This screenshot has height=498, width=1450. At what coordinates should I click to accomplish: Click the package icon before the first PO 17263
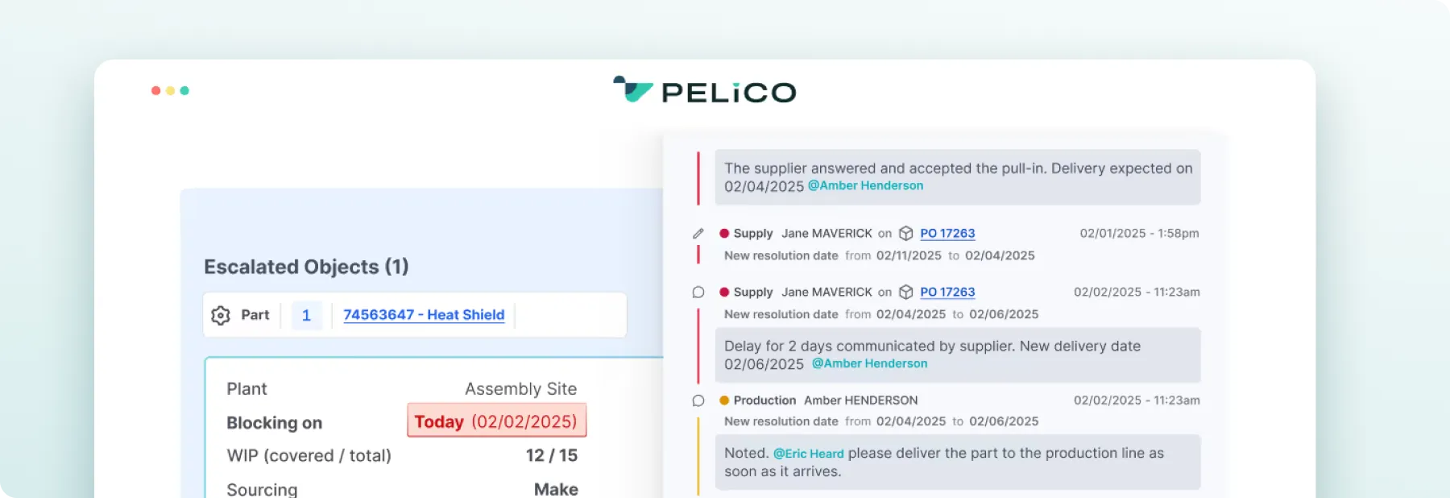905,233
